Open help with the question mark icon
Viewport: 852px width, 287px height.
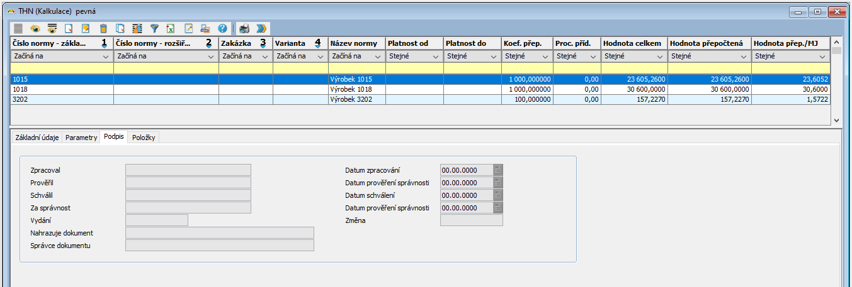(222, 28)
